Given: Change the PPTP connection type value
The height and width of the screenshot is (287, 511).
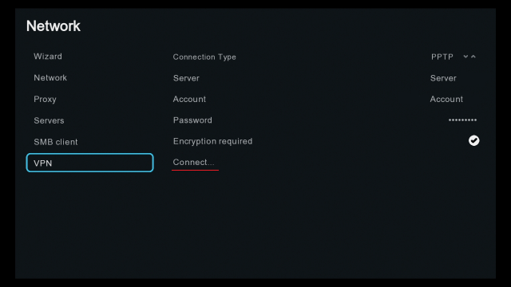Looking at the screenshot, I should (442, 57).
